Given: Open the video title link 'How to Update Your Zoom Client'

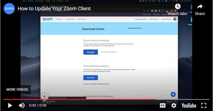Looking at the screenshot, I should (x=54, y=9).
